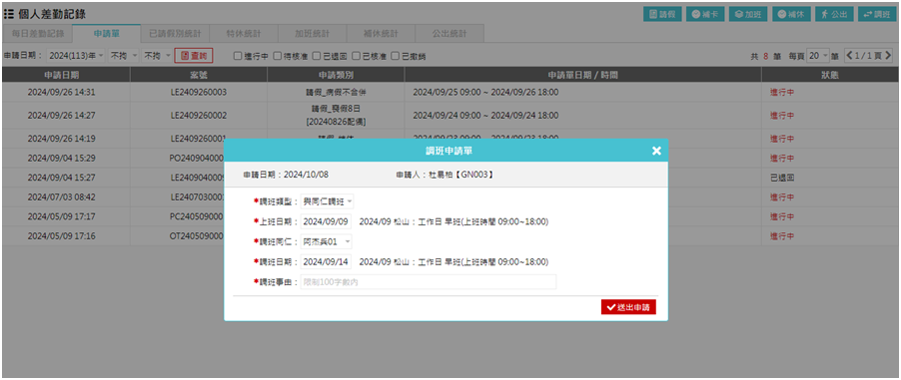This screenshot has width=901, height=380.
Task: Submit with the 送出申請 button
Action: point(628,307)
